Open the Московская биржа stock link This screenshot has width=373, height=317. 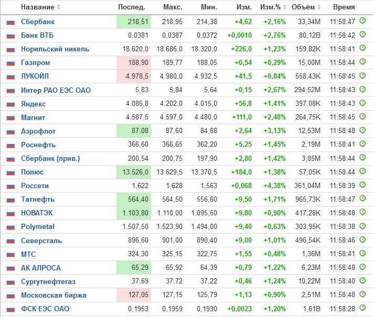tap(54, 295)
